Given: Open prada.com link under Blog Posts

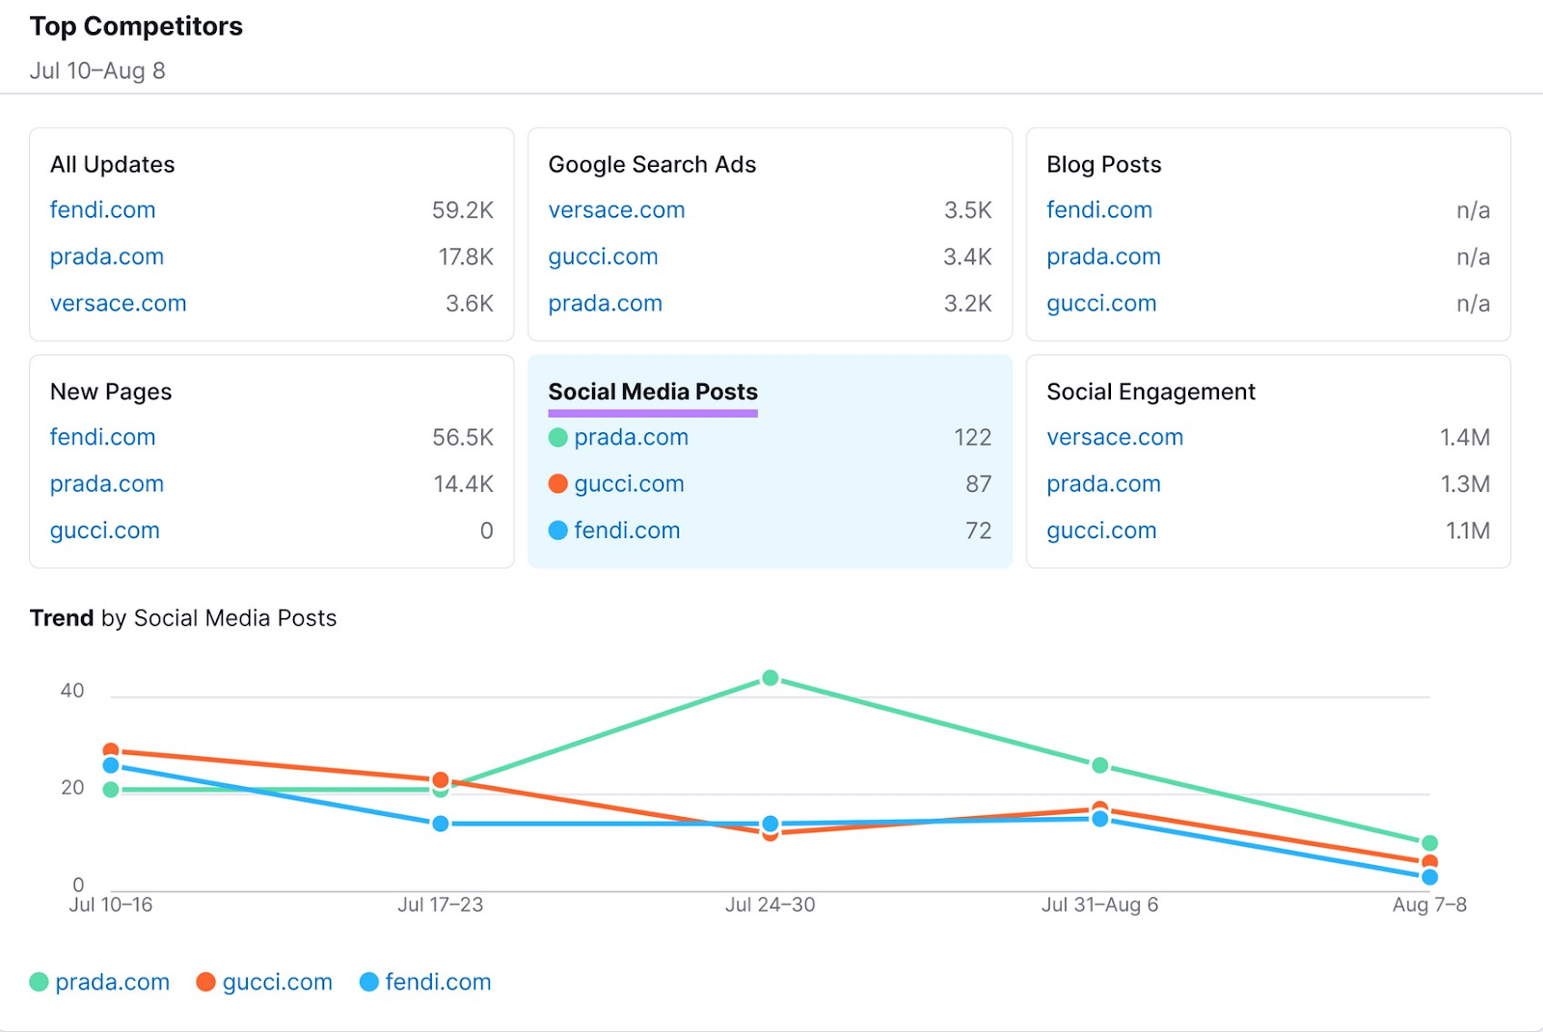Looking at the screenshot, I should pos(1103,257).
